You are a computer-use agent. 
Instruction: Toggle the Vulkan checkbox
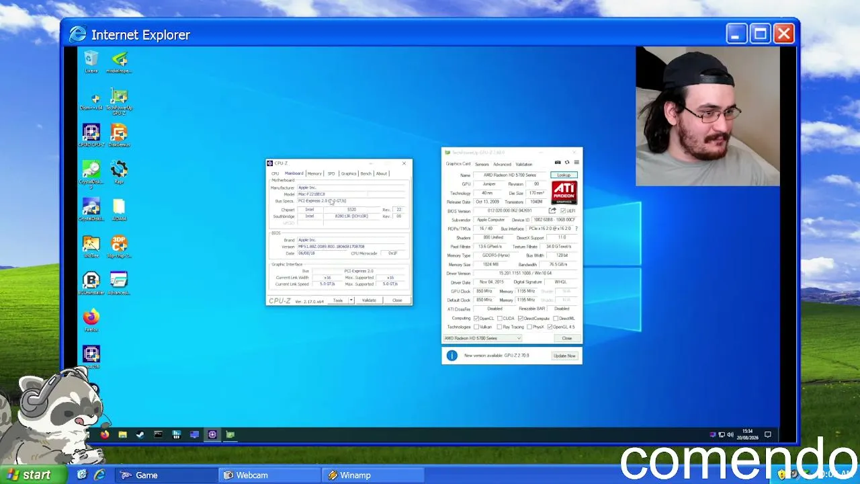pos(476,327)
